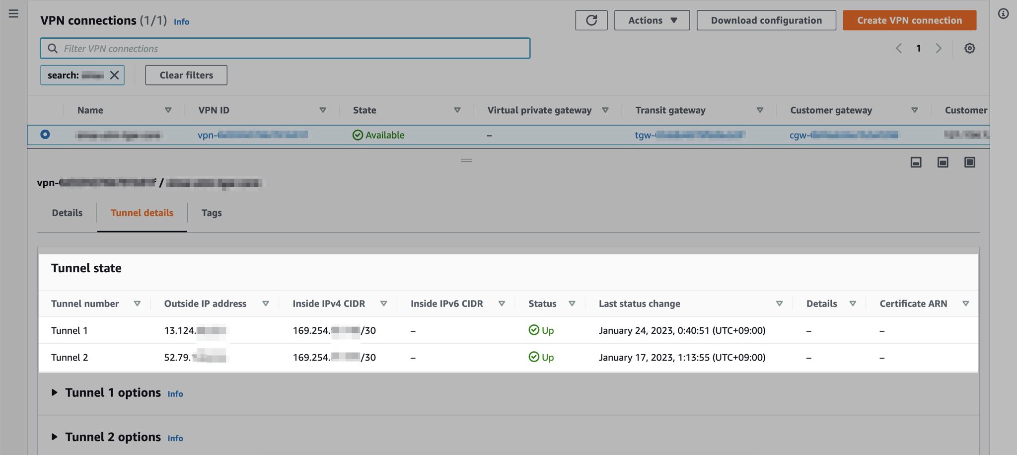Open table preferences gear icon

(x=969, y=48)
